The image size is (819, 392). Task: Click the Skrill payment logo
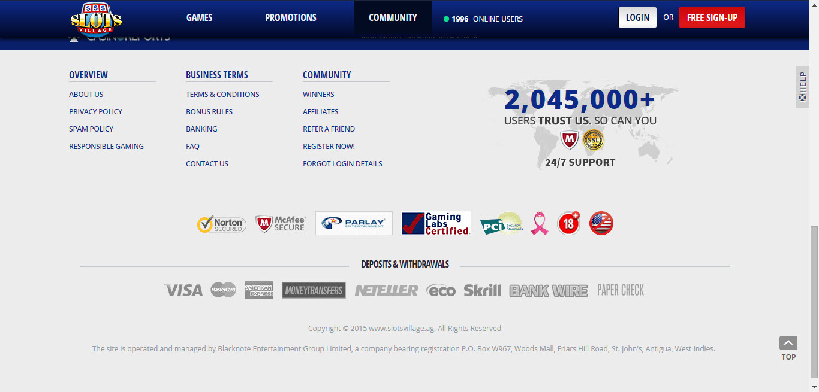pyautogui.click(x=482, y=290)
